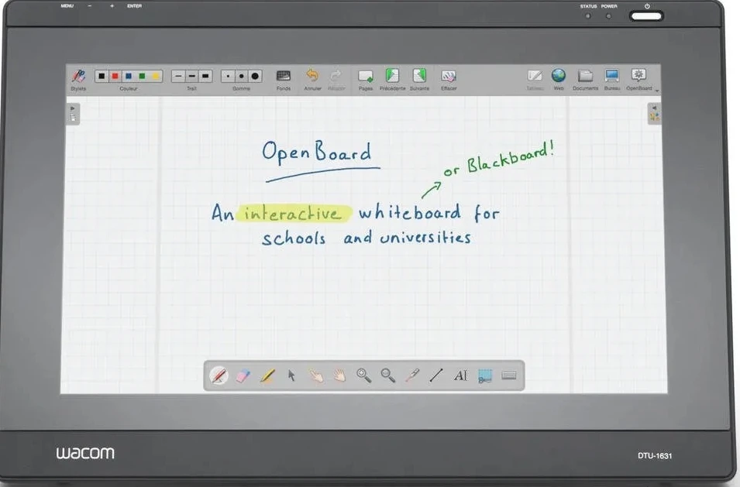Select the red pen color
The image size is (740, 487).
(x=115, y=76)
